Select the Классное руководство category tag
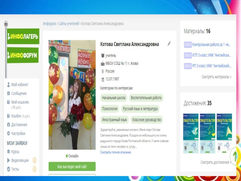This screenshot has width=241, height=181. [x=147, y=120]
